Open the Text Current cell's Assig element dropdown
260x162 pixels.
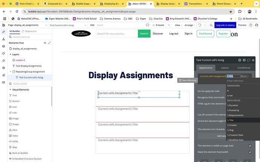pos(68,25)
